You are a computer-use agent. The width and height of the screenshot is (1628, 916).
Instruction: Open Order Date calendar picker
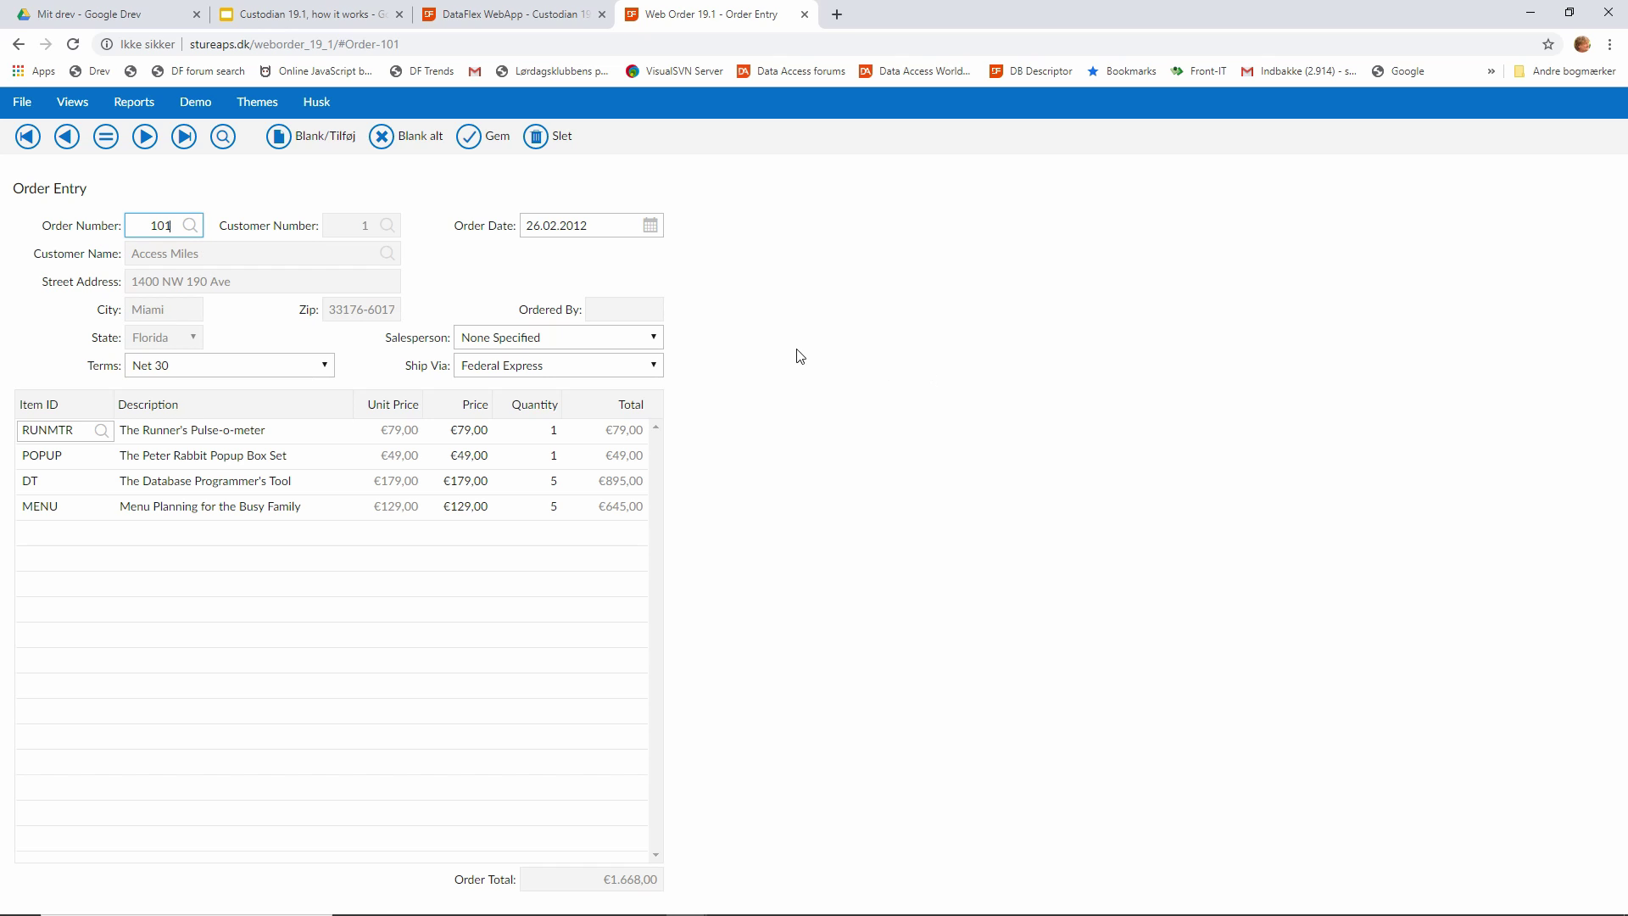[650, 226]
